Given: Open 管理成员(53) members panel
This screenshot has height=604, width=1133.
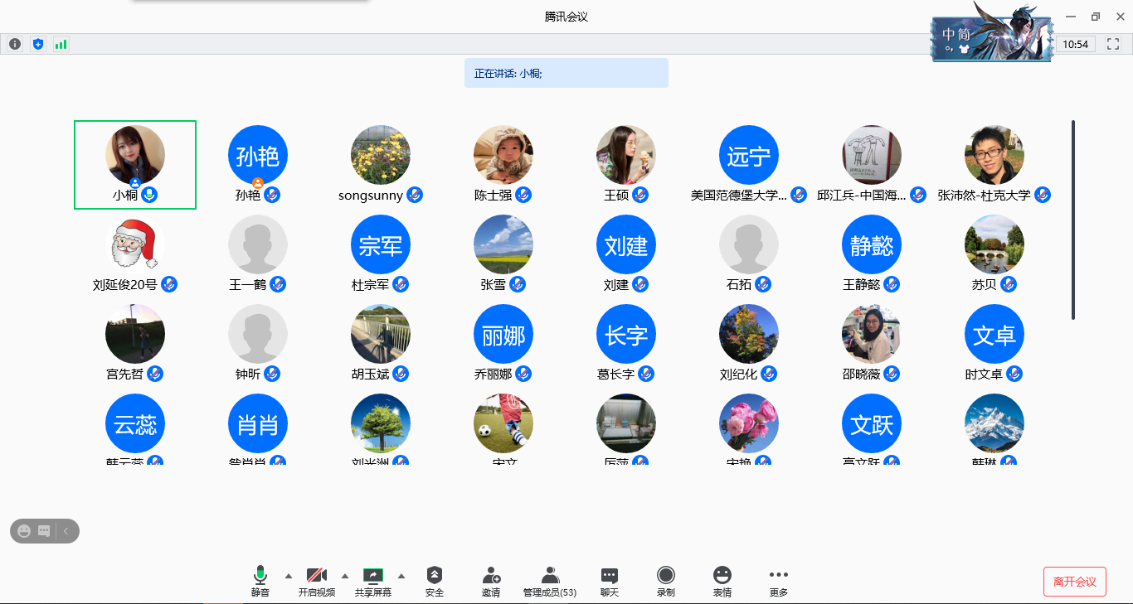Looking at the screenshot, I should coord(549,581).
